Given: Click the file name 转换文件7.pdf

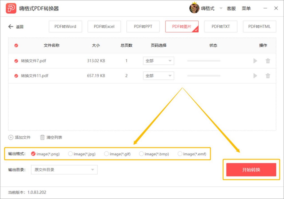Looking at the screenshot, I should 34,61.
